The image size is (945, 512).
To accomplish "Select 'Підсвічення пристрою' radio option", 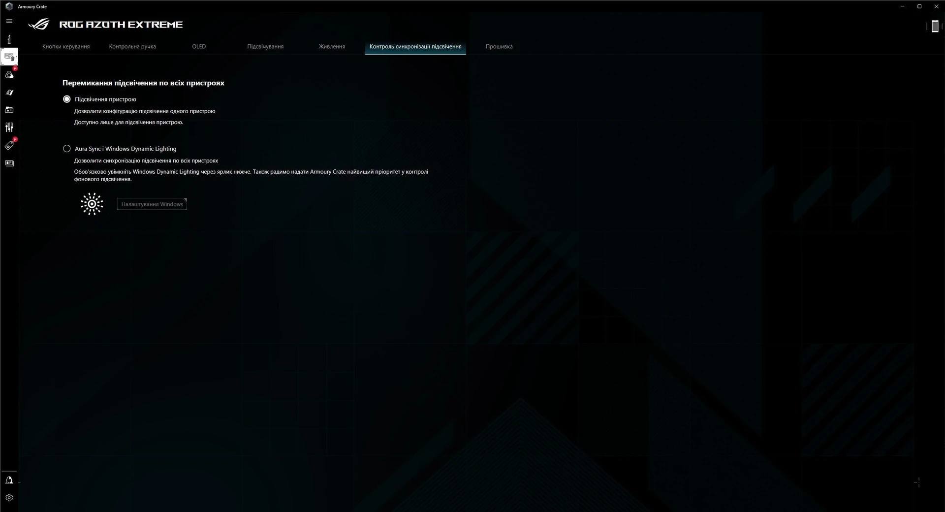I will pos(67,99).
